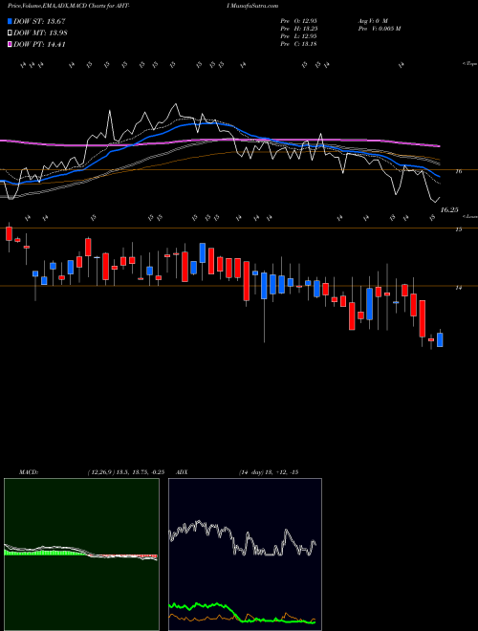Click the 16 axis label on the EMA chart

click(458, 171)
